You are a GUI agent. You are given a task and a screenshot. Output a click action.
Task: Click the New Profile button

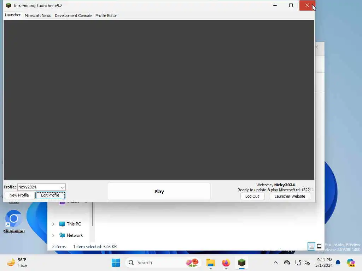point(19,195)
